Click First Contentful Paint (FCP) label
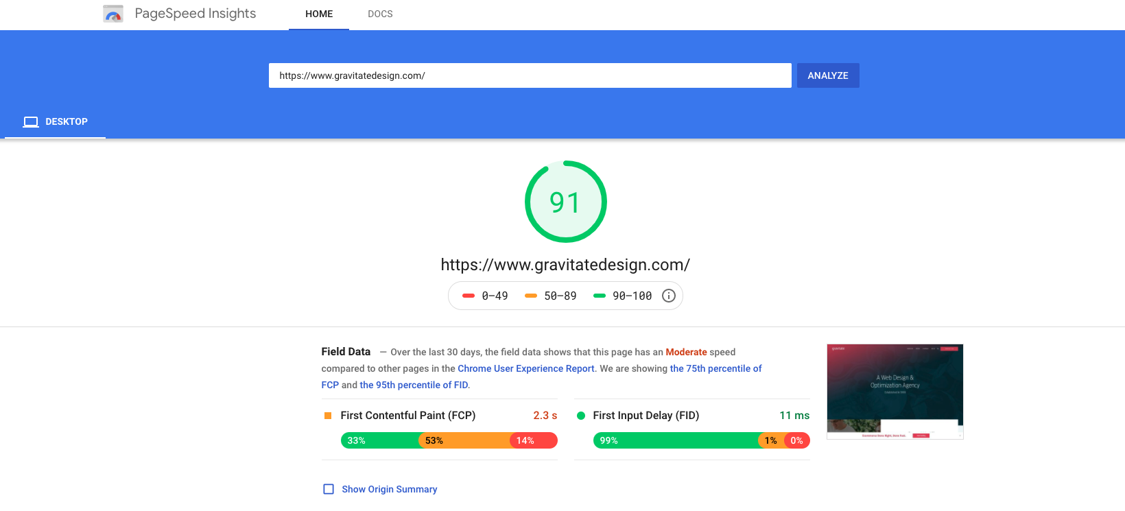 408,416
